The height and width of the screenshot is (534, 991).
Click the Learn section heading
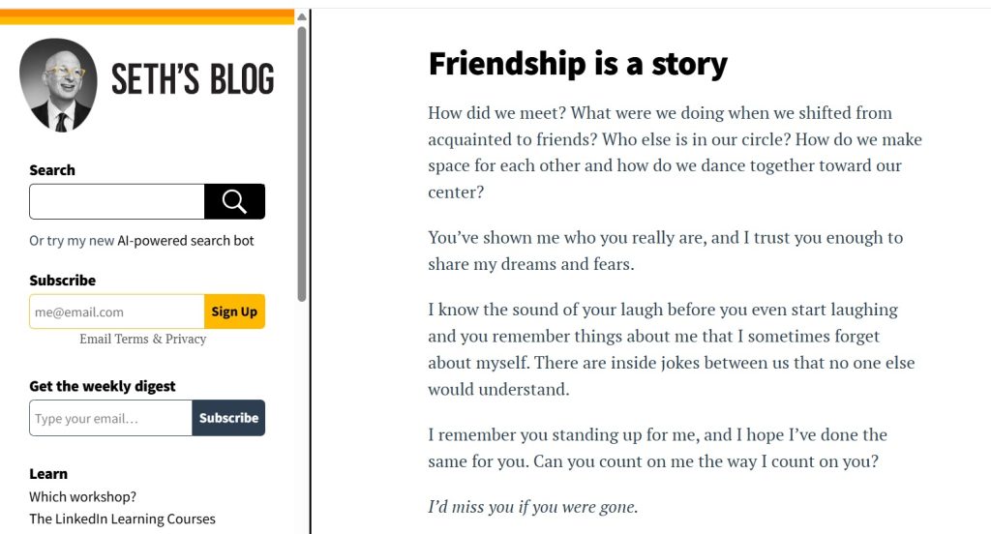tap(48, 474)
